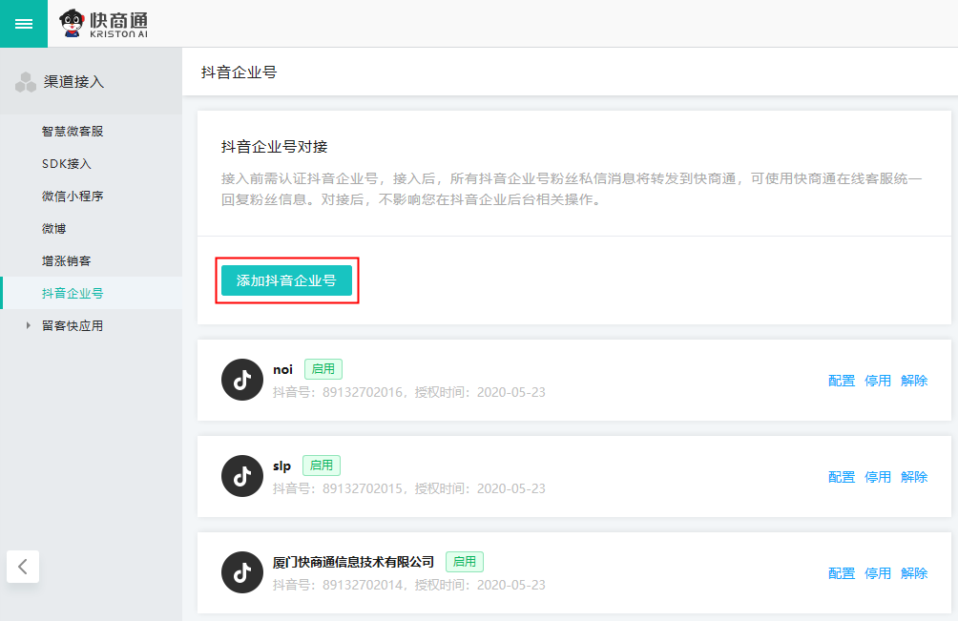Click 解除 for the noi account
The image size is (958, 621).
pyautogui.click(x=914, y=381)
